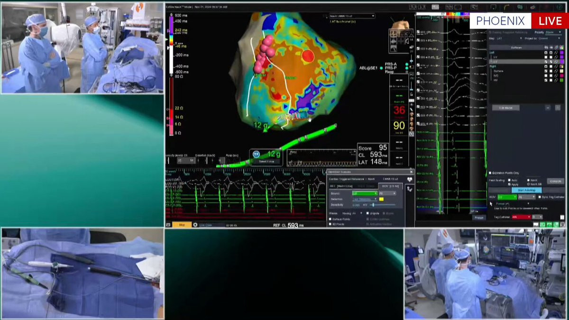This screenshot has height=320, width=569.
Task: Toggle the topmost ECG trace checkbox
Action: point(418,32)
